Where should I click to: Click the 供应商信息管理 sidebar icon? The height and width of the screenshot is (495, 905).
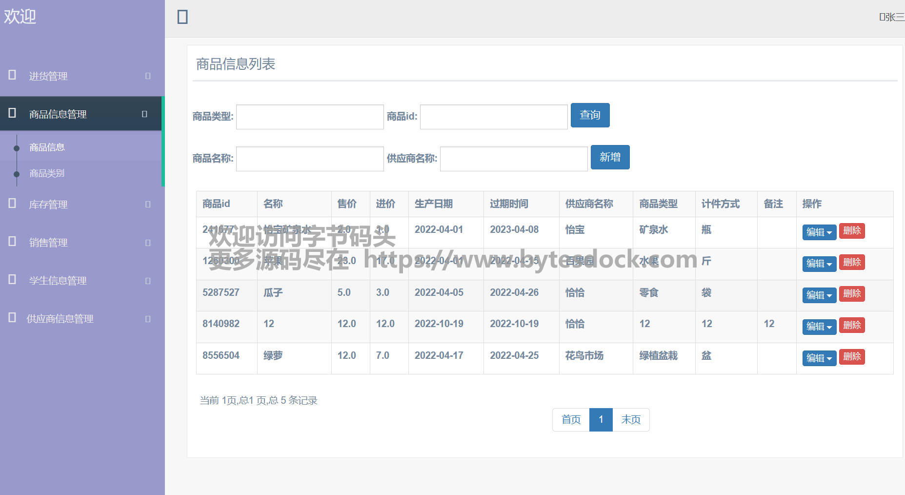(x=13, y=318)
